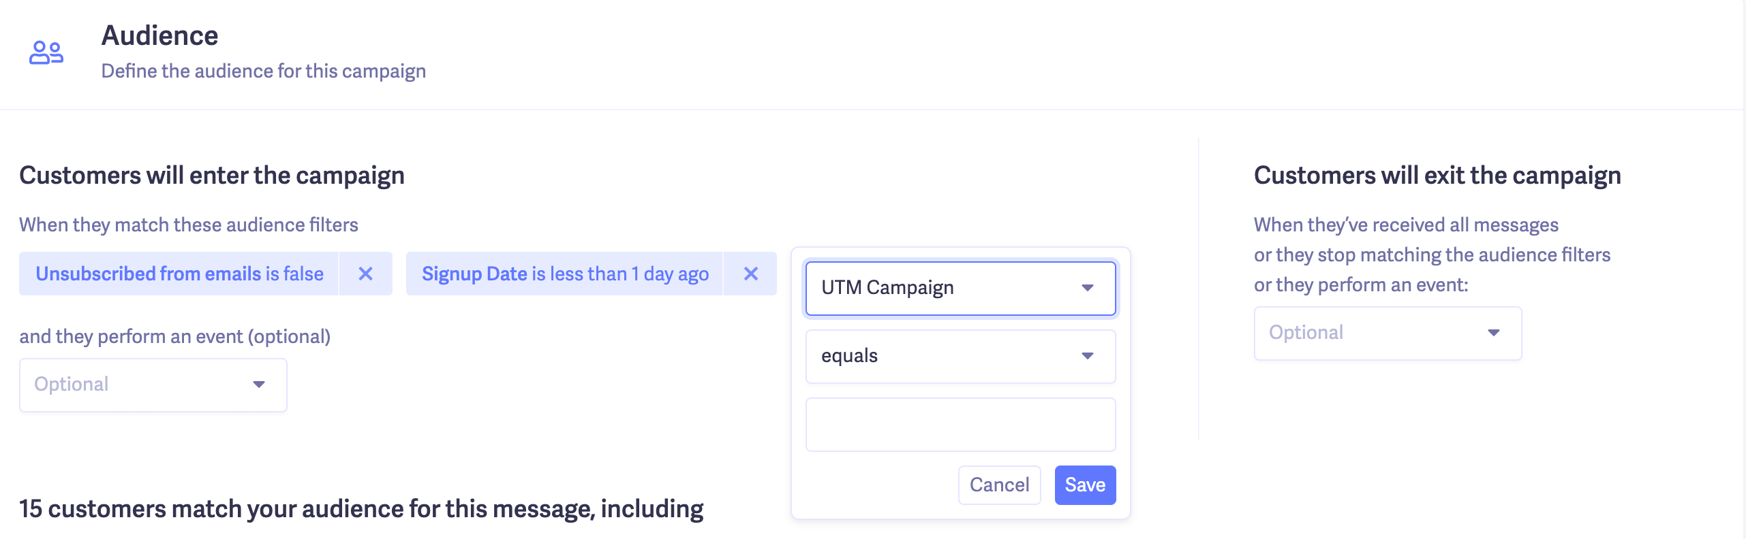1746x539 pixels.
Task: Open the equals operator dropdown
Action: [960, 357]
